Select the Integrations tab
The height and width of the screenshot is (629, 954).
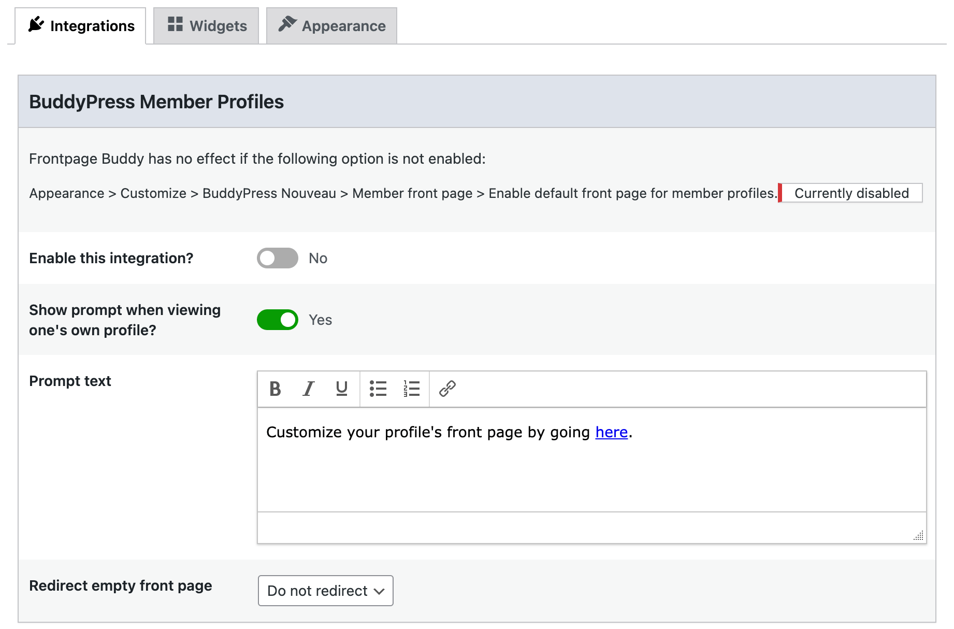click(x=81, y=26)
